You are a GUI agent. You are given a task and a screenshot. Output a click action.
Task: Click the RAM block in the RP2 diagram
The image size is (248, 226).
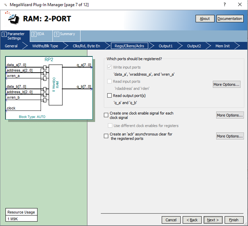coord(55,85)
